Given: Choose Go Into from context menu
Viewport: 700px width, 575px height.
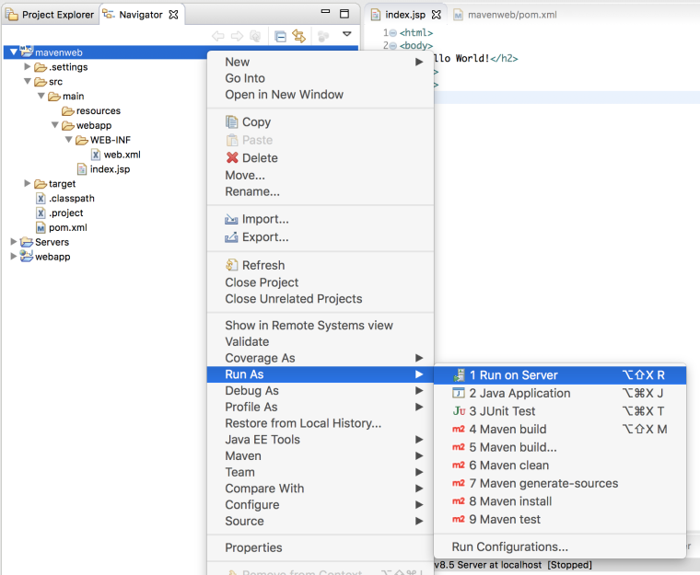Looking at the screenshot, I should click(321, 78).
